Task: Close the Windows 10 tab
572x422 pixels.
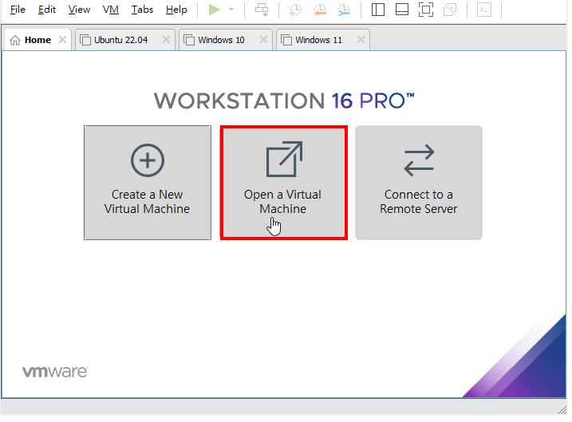Action: click(263, 39)
